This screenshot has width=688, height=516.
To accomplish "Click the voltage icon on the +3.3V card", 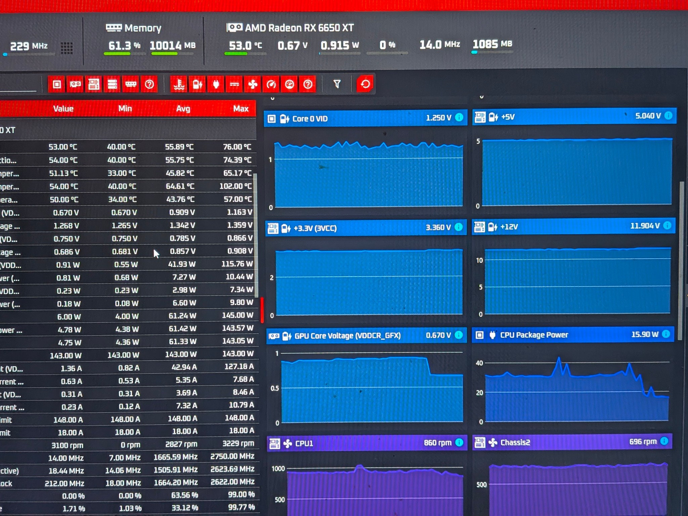I will (x=286, y=229).
